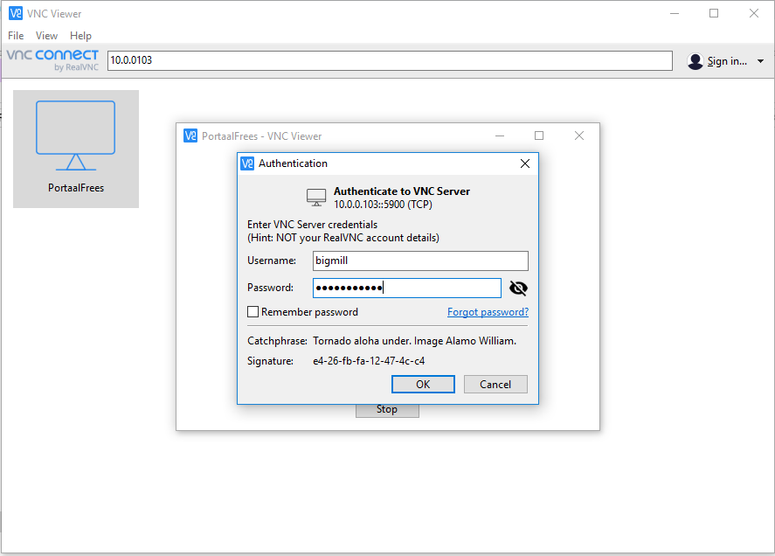
Task: Click the Username field containing bigmill
Action: pos(420,261)
